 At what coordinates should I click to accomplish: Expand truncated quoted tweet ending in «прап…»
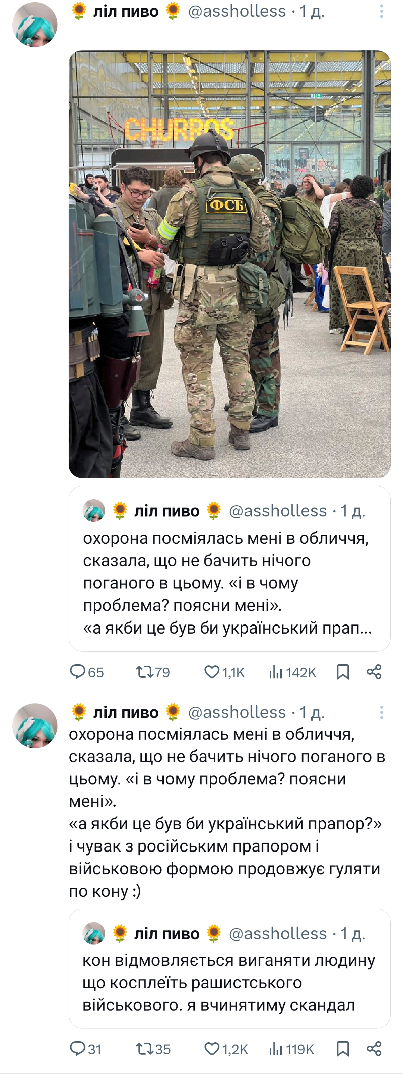pos(229,569)
